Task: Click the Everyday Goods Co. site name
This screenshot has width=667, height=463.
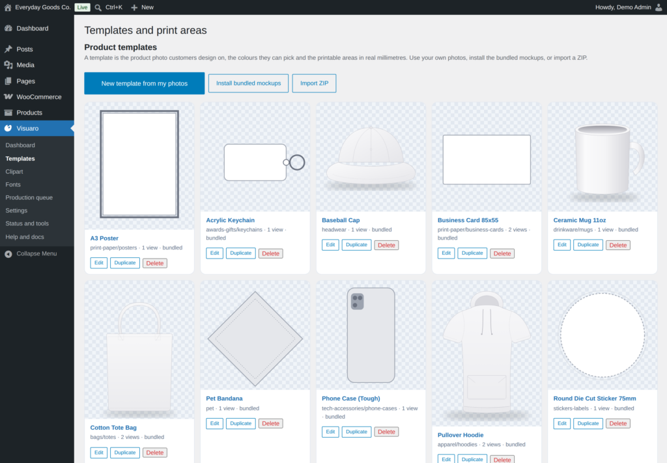Action: 42,7
